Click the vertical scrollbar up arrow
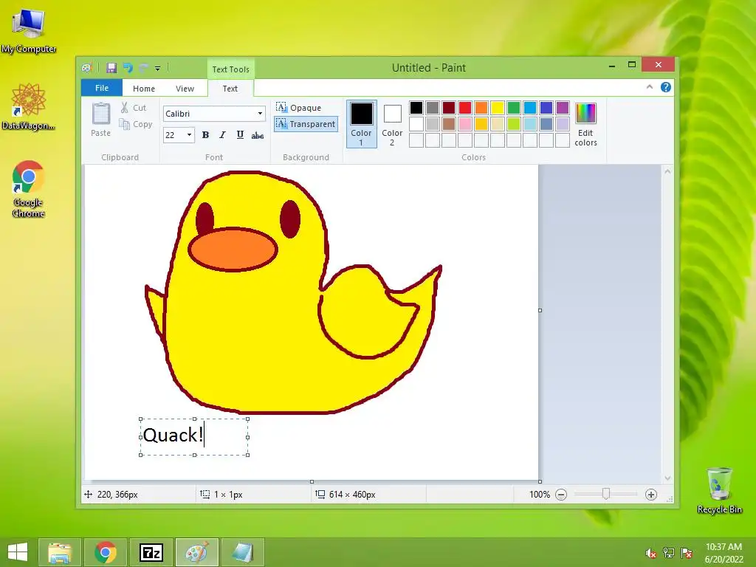756x567 pixels. click(x=667, y=171)
